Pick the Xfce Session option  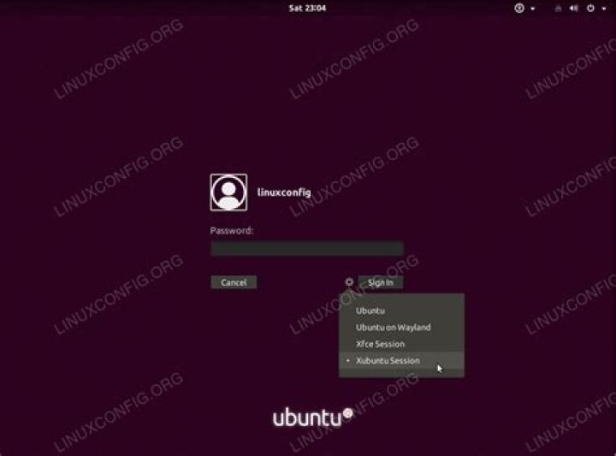click(401, 344)
